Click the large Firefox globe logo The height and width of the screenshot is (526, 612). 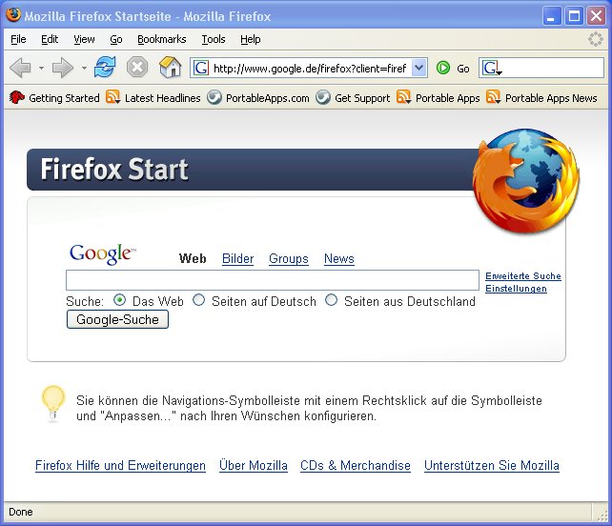(526, 181)
